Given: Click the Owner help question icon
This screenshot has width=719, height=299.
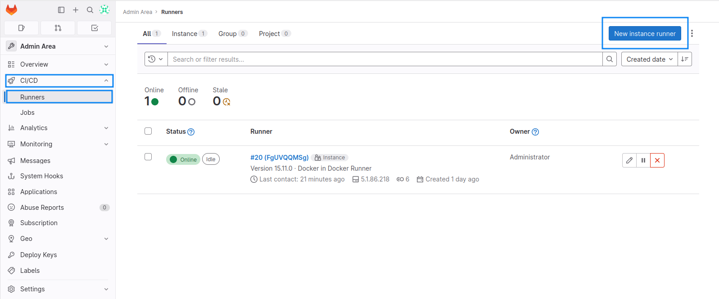Looking at the screenshot, I should pos(535,132).
